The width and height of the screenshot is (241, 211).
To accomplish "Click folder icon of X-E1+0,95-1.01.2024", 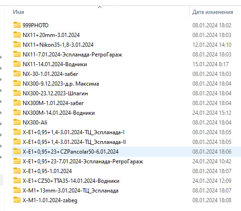I will point(17,171).
